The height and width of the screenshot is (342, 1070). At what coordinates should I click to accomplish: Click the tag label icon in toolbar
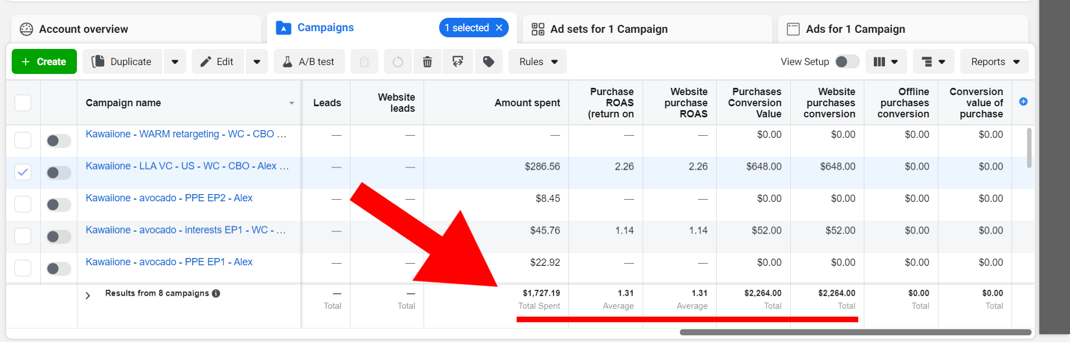pos(489,62)
